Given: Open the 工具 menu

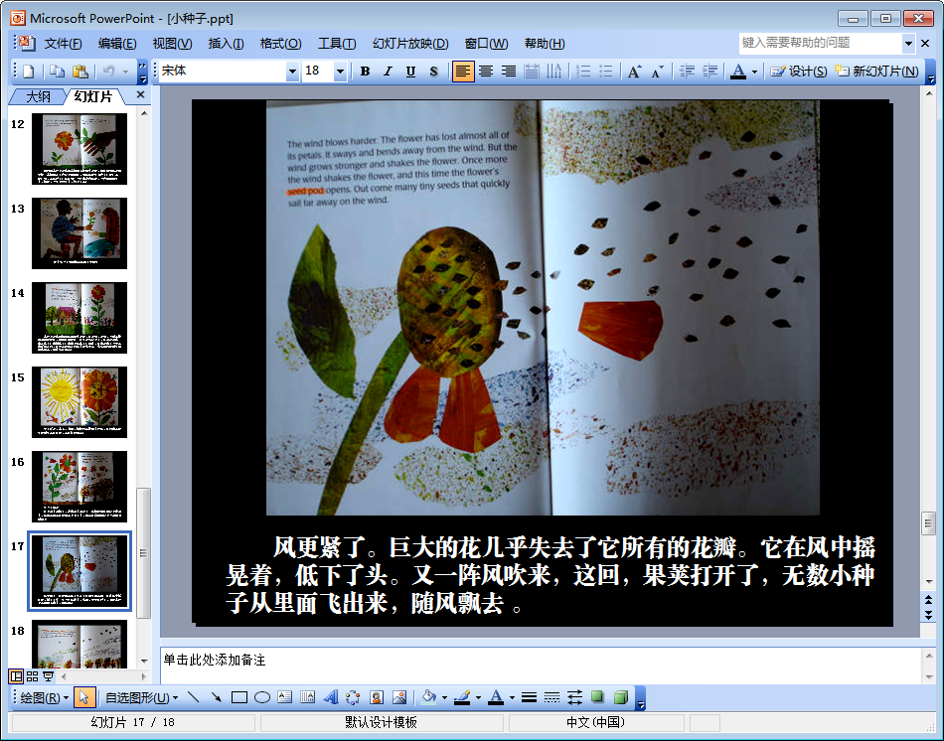Looking at the screenshot, I should pyautogui.click(x=337, y=44).
